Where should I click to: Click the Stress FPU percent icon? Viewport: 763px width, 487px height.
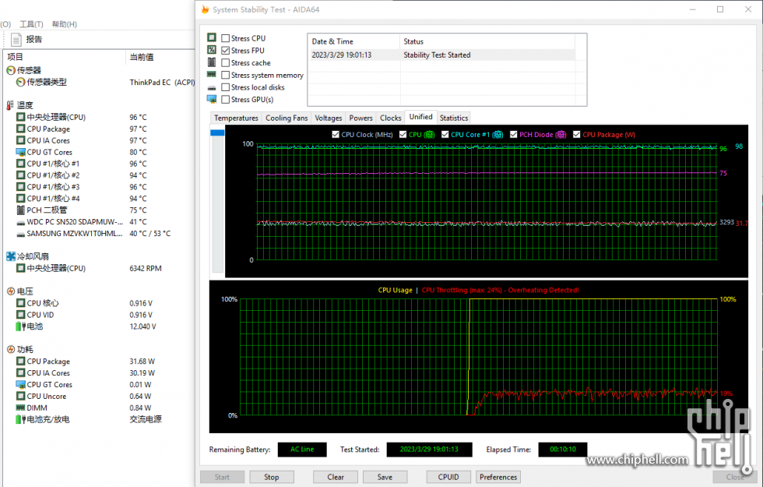(212, 50)
